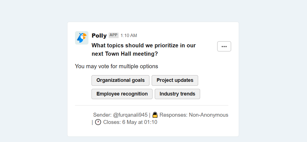
Task: Choose the Industry trends option
Action: (177, 94)
